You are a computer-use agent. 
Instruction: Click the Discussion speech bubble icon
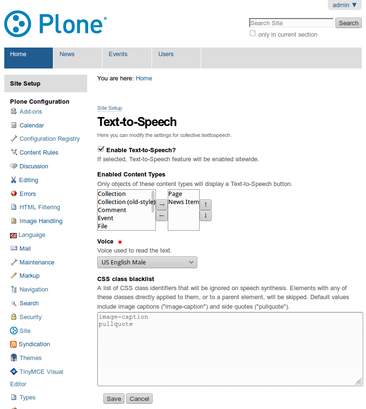point(14,166)
